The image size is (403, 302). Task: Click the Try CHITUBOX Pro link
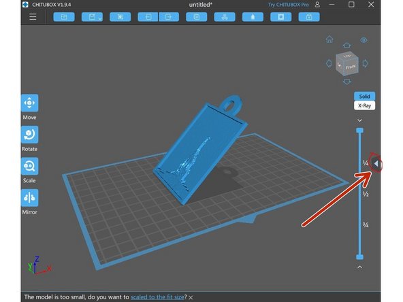(x=289, y=5)
